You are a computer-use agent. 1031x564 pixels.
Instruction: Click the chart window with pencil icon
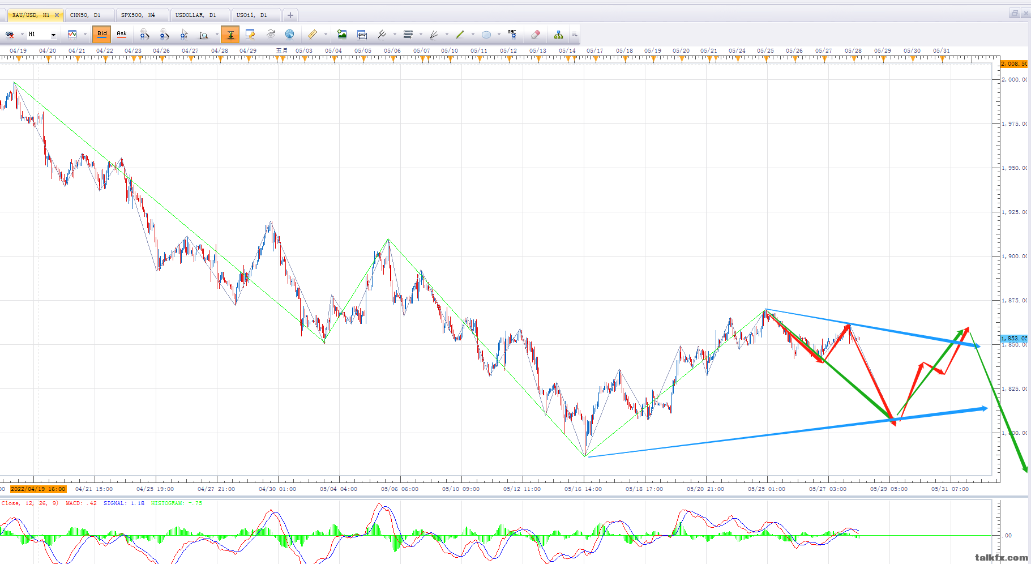coord(250,35)
